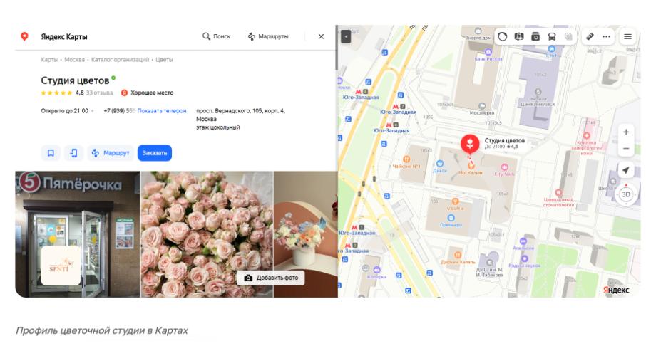Open the three-dots more tools menu
Image resolution: width=646 pixels, height=346 pixels.
607,36
